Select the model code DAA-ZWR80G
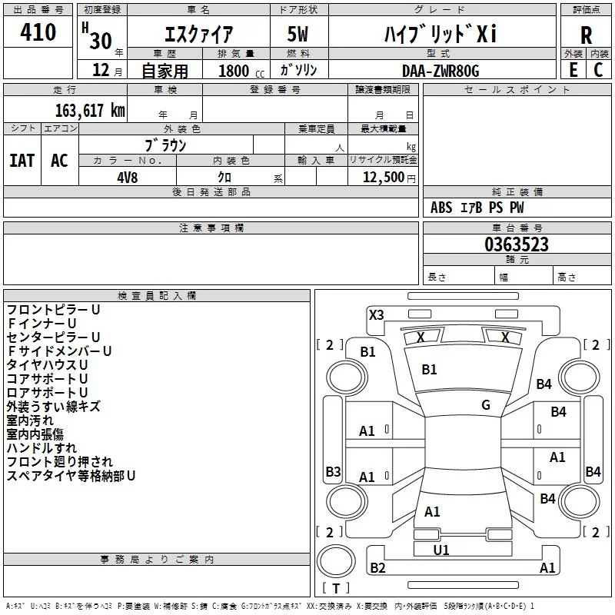The width and height of the screenshot is (615, 615). 440,70
